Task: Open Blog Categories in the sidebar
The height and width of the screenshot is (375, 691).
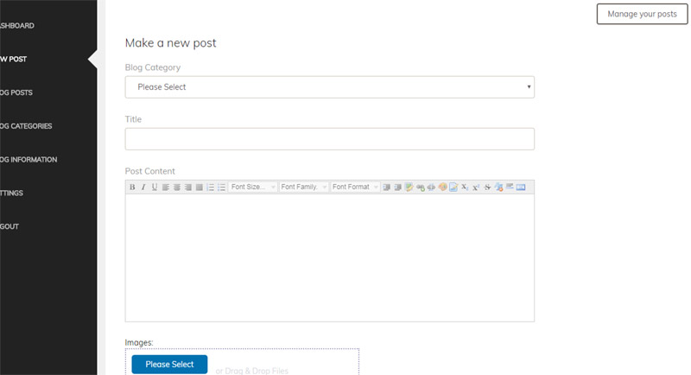Action: tap(28, 126)
